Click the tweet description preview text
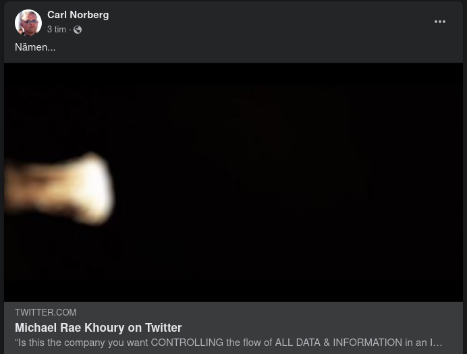This screenshot has height=354, width=467. (228, 343)
